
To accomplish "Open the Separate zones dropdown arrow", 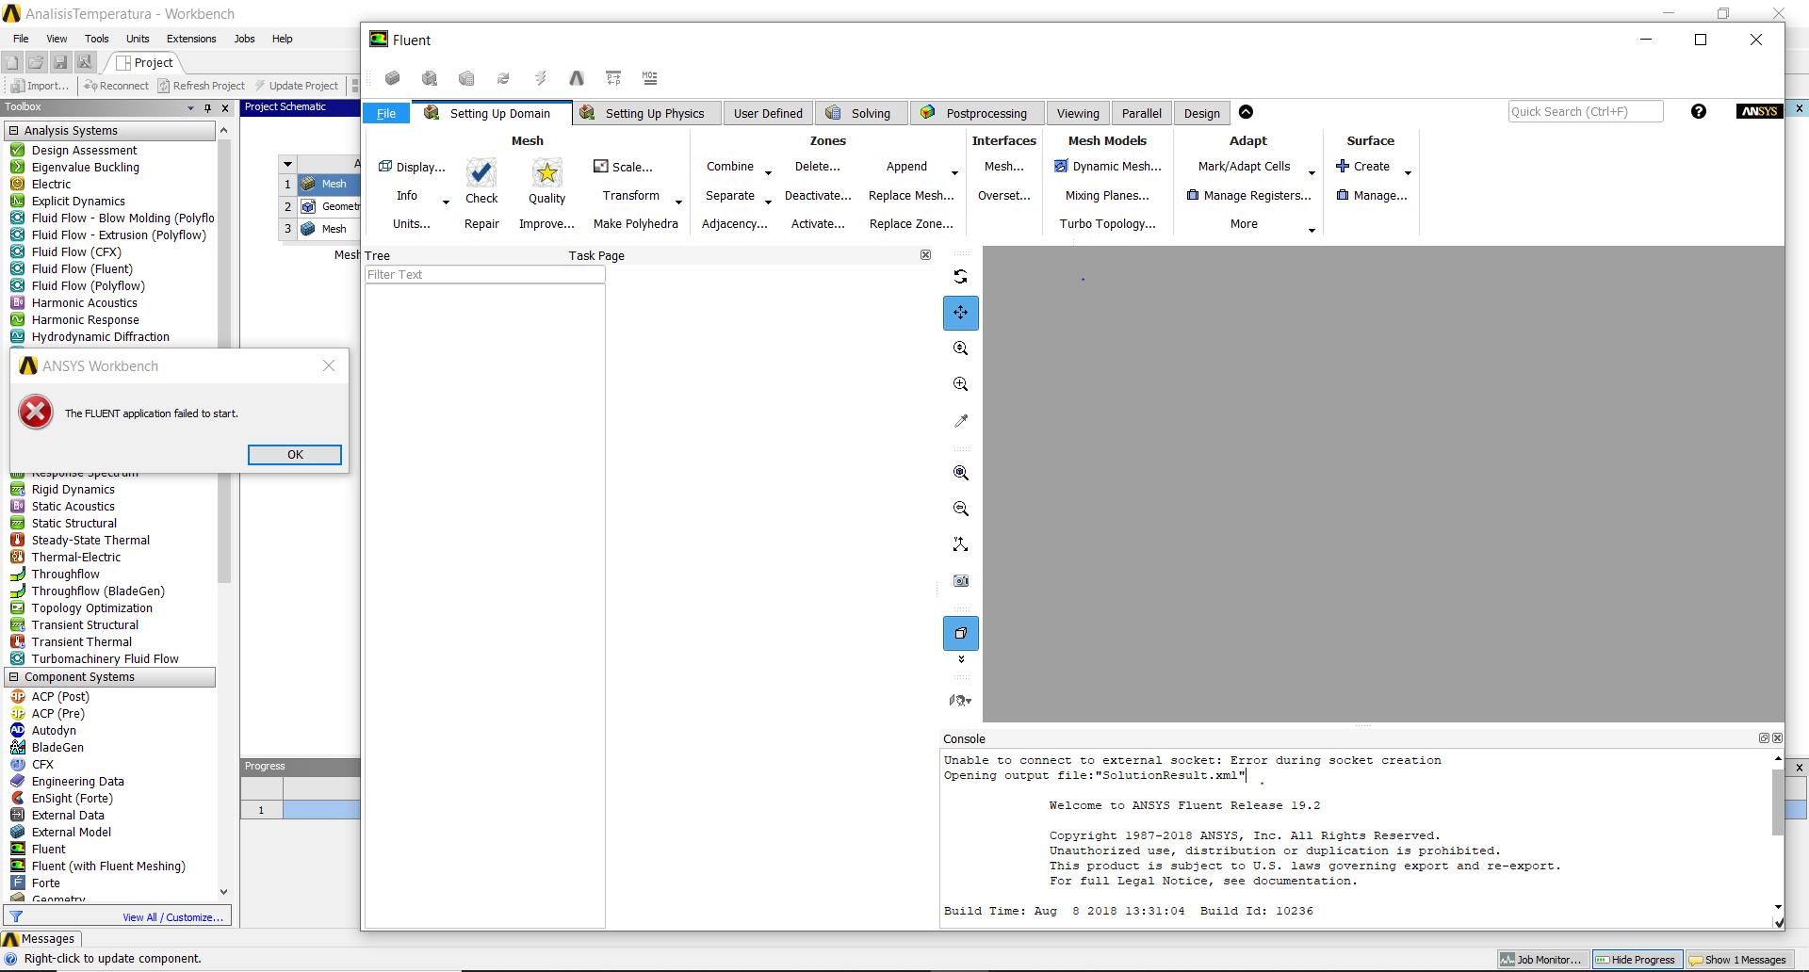I will [768, 202].
